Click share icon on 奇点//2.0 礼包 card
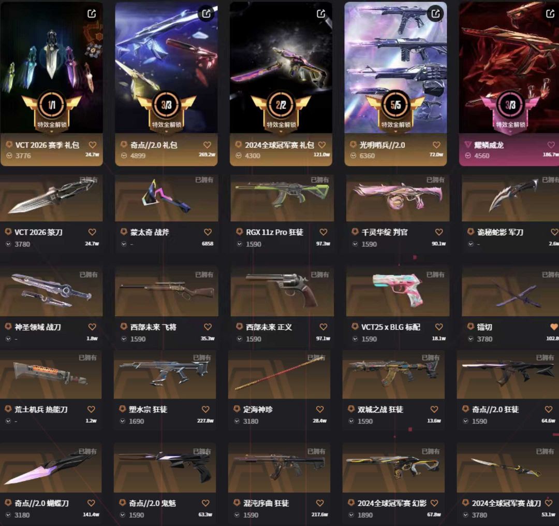 (x=206, y=14)
